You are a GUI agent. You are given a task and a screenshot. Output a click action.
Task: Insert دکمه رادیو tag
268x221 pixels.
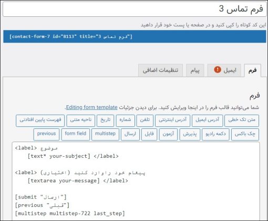215,134
